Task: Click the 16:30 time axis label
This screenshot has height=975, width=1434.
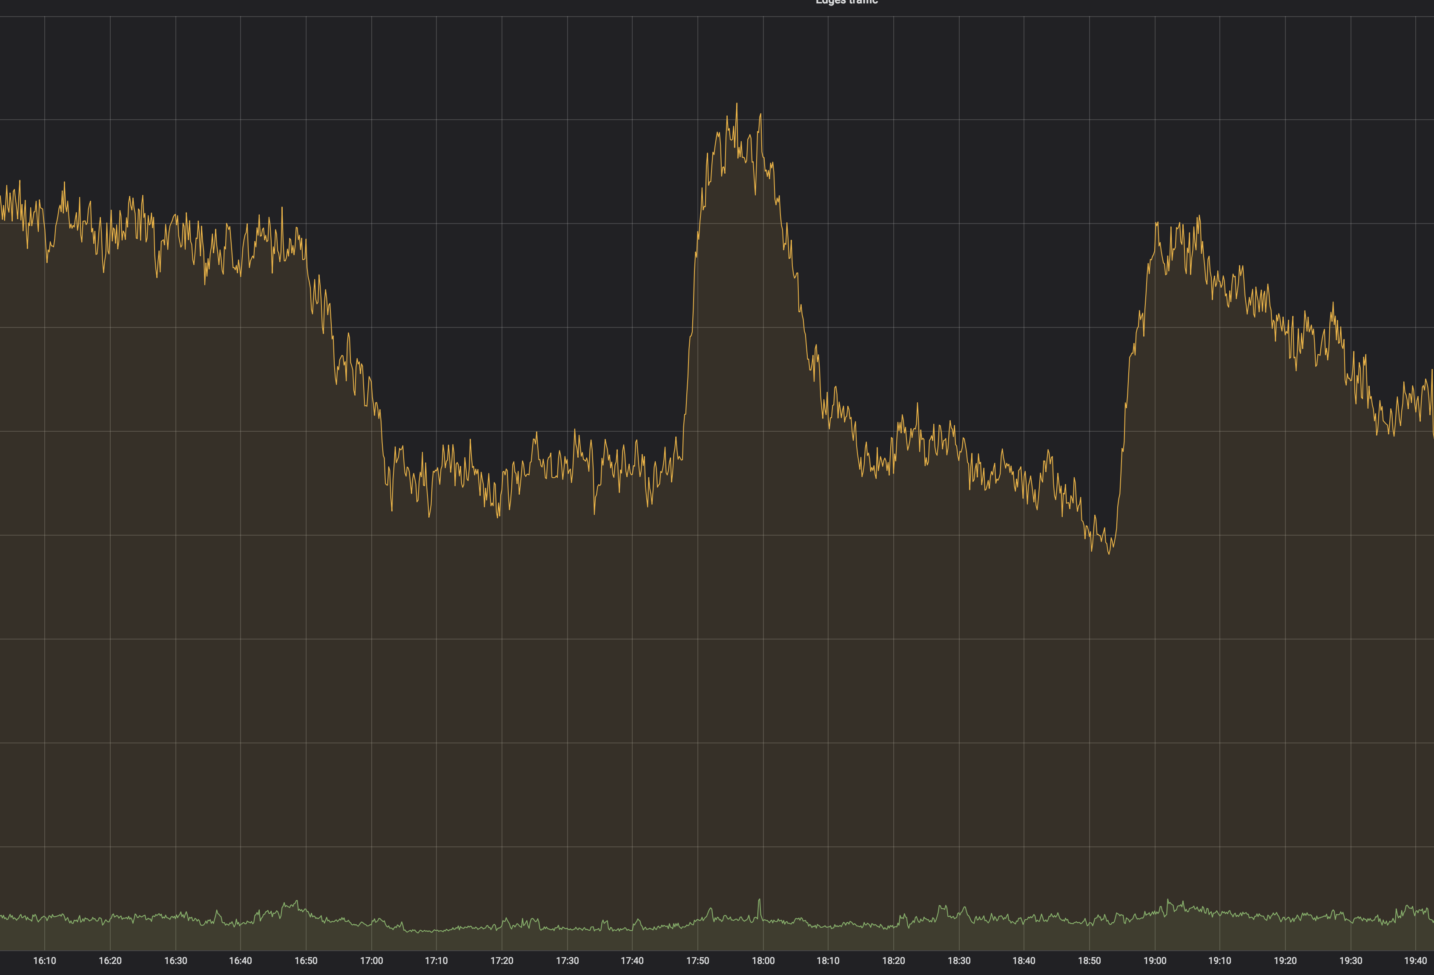Action: [176, 960]
